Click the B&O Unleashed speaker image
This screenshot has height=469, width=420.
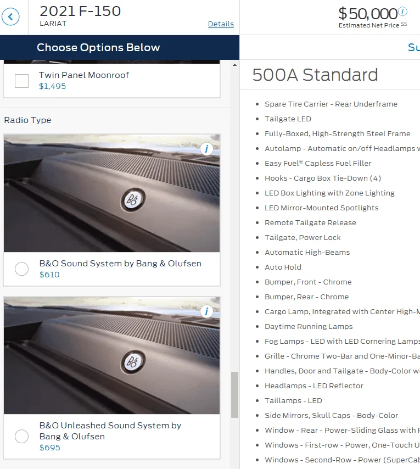pyautogui.click(x=111, y=356)
